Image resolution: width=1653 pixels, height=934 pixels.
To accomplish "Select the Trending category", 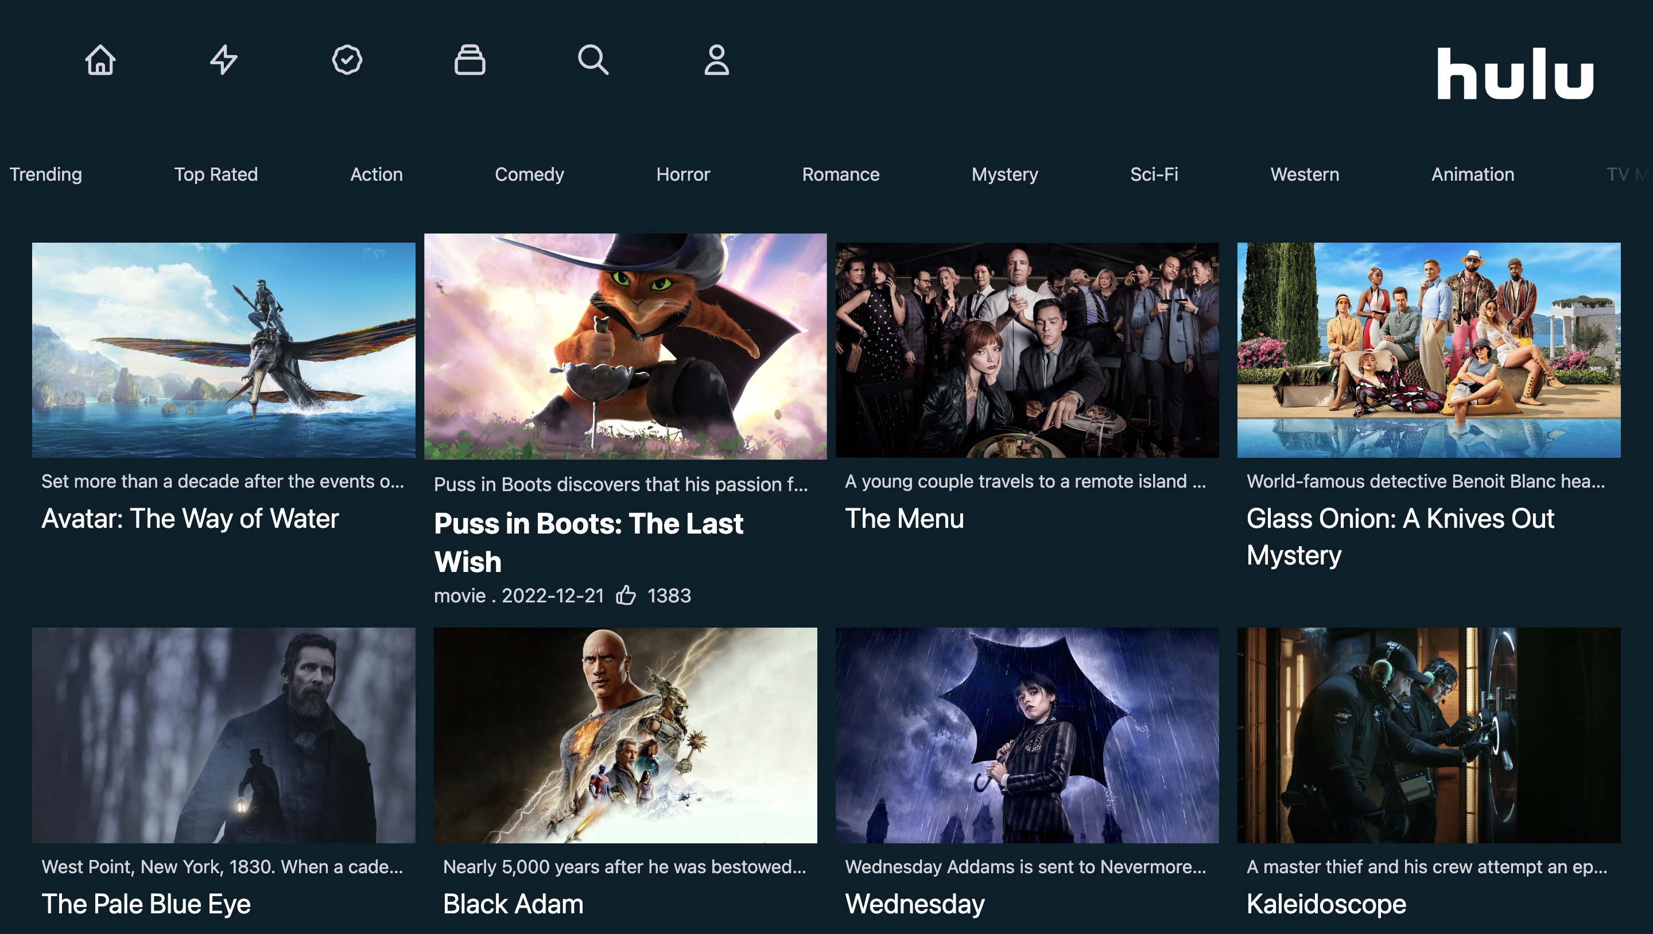I will pyautogui.click(x=45, y=174).
